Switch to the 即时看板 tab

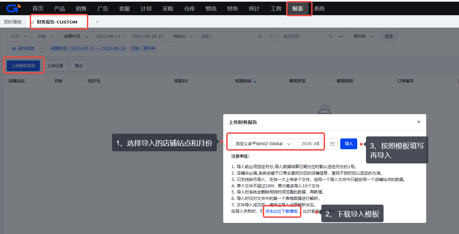click(13, 22)
